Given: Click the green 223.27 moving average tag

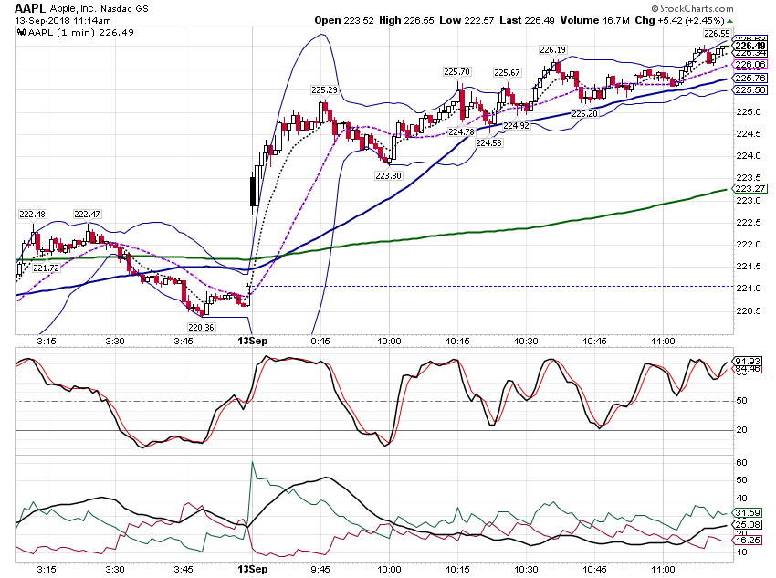Looking at the screenshot, I should point(750,188).
